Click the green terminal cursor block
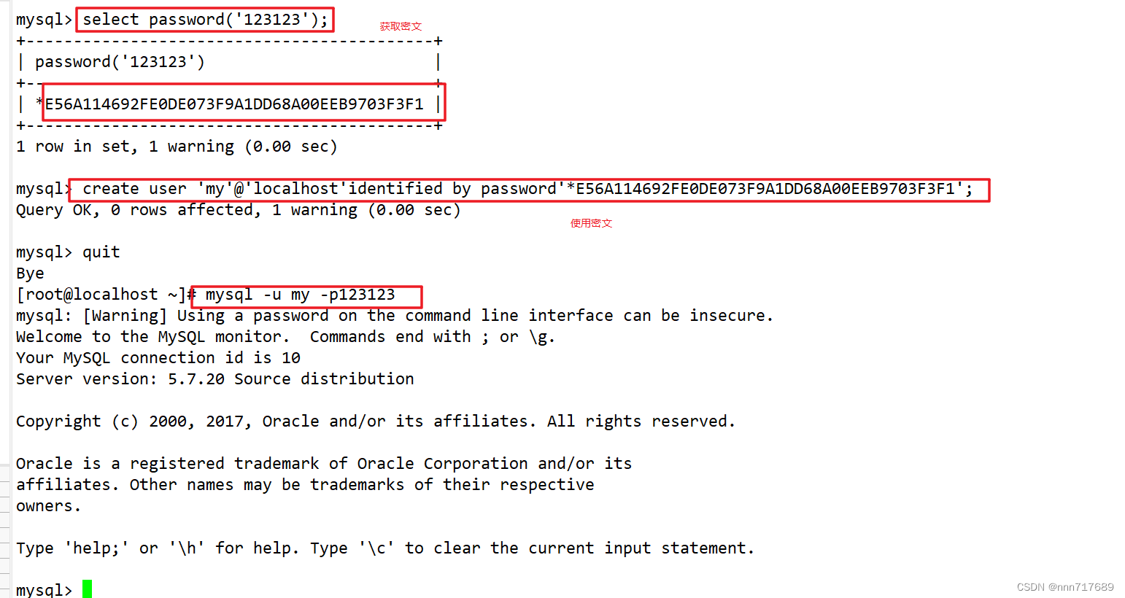The image size is (1125, 598). 87,589
